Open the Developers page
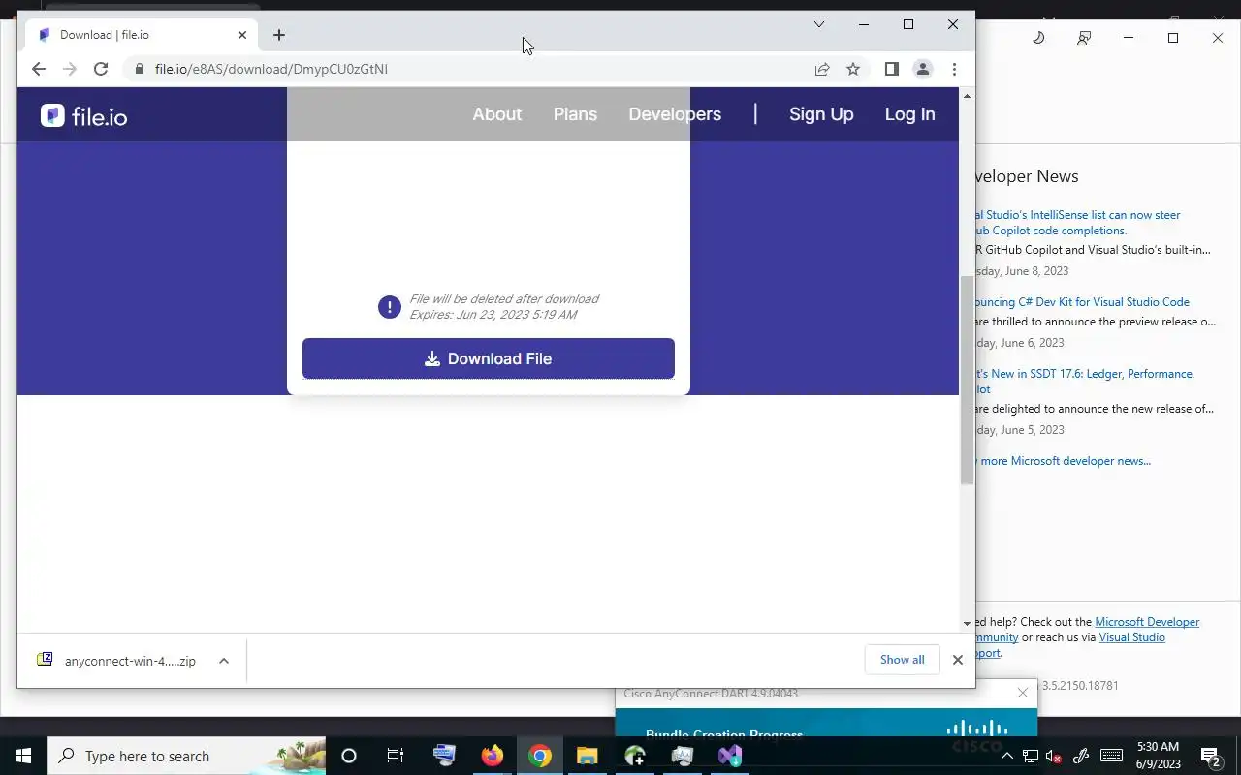This screenshot has height=775, width=1241. [675, 114]
